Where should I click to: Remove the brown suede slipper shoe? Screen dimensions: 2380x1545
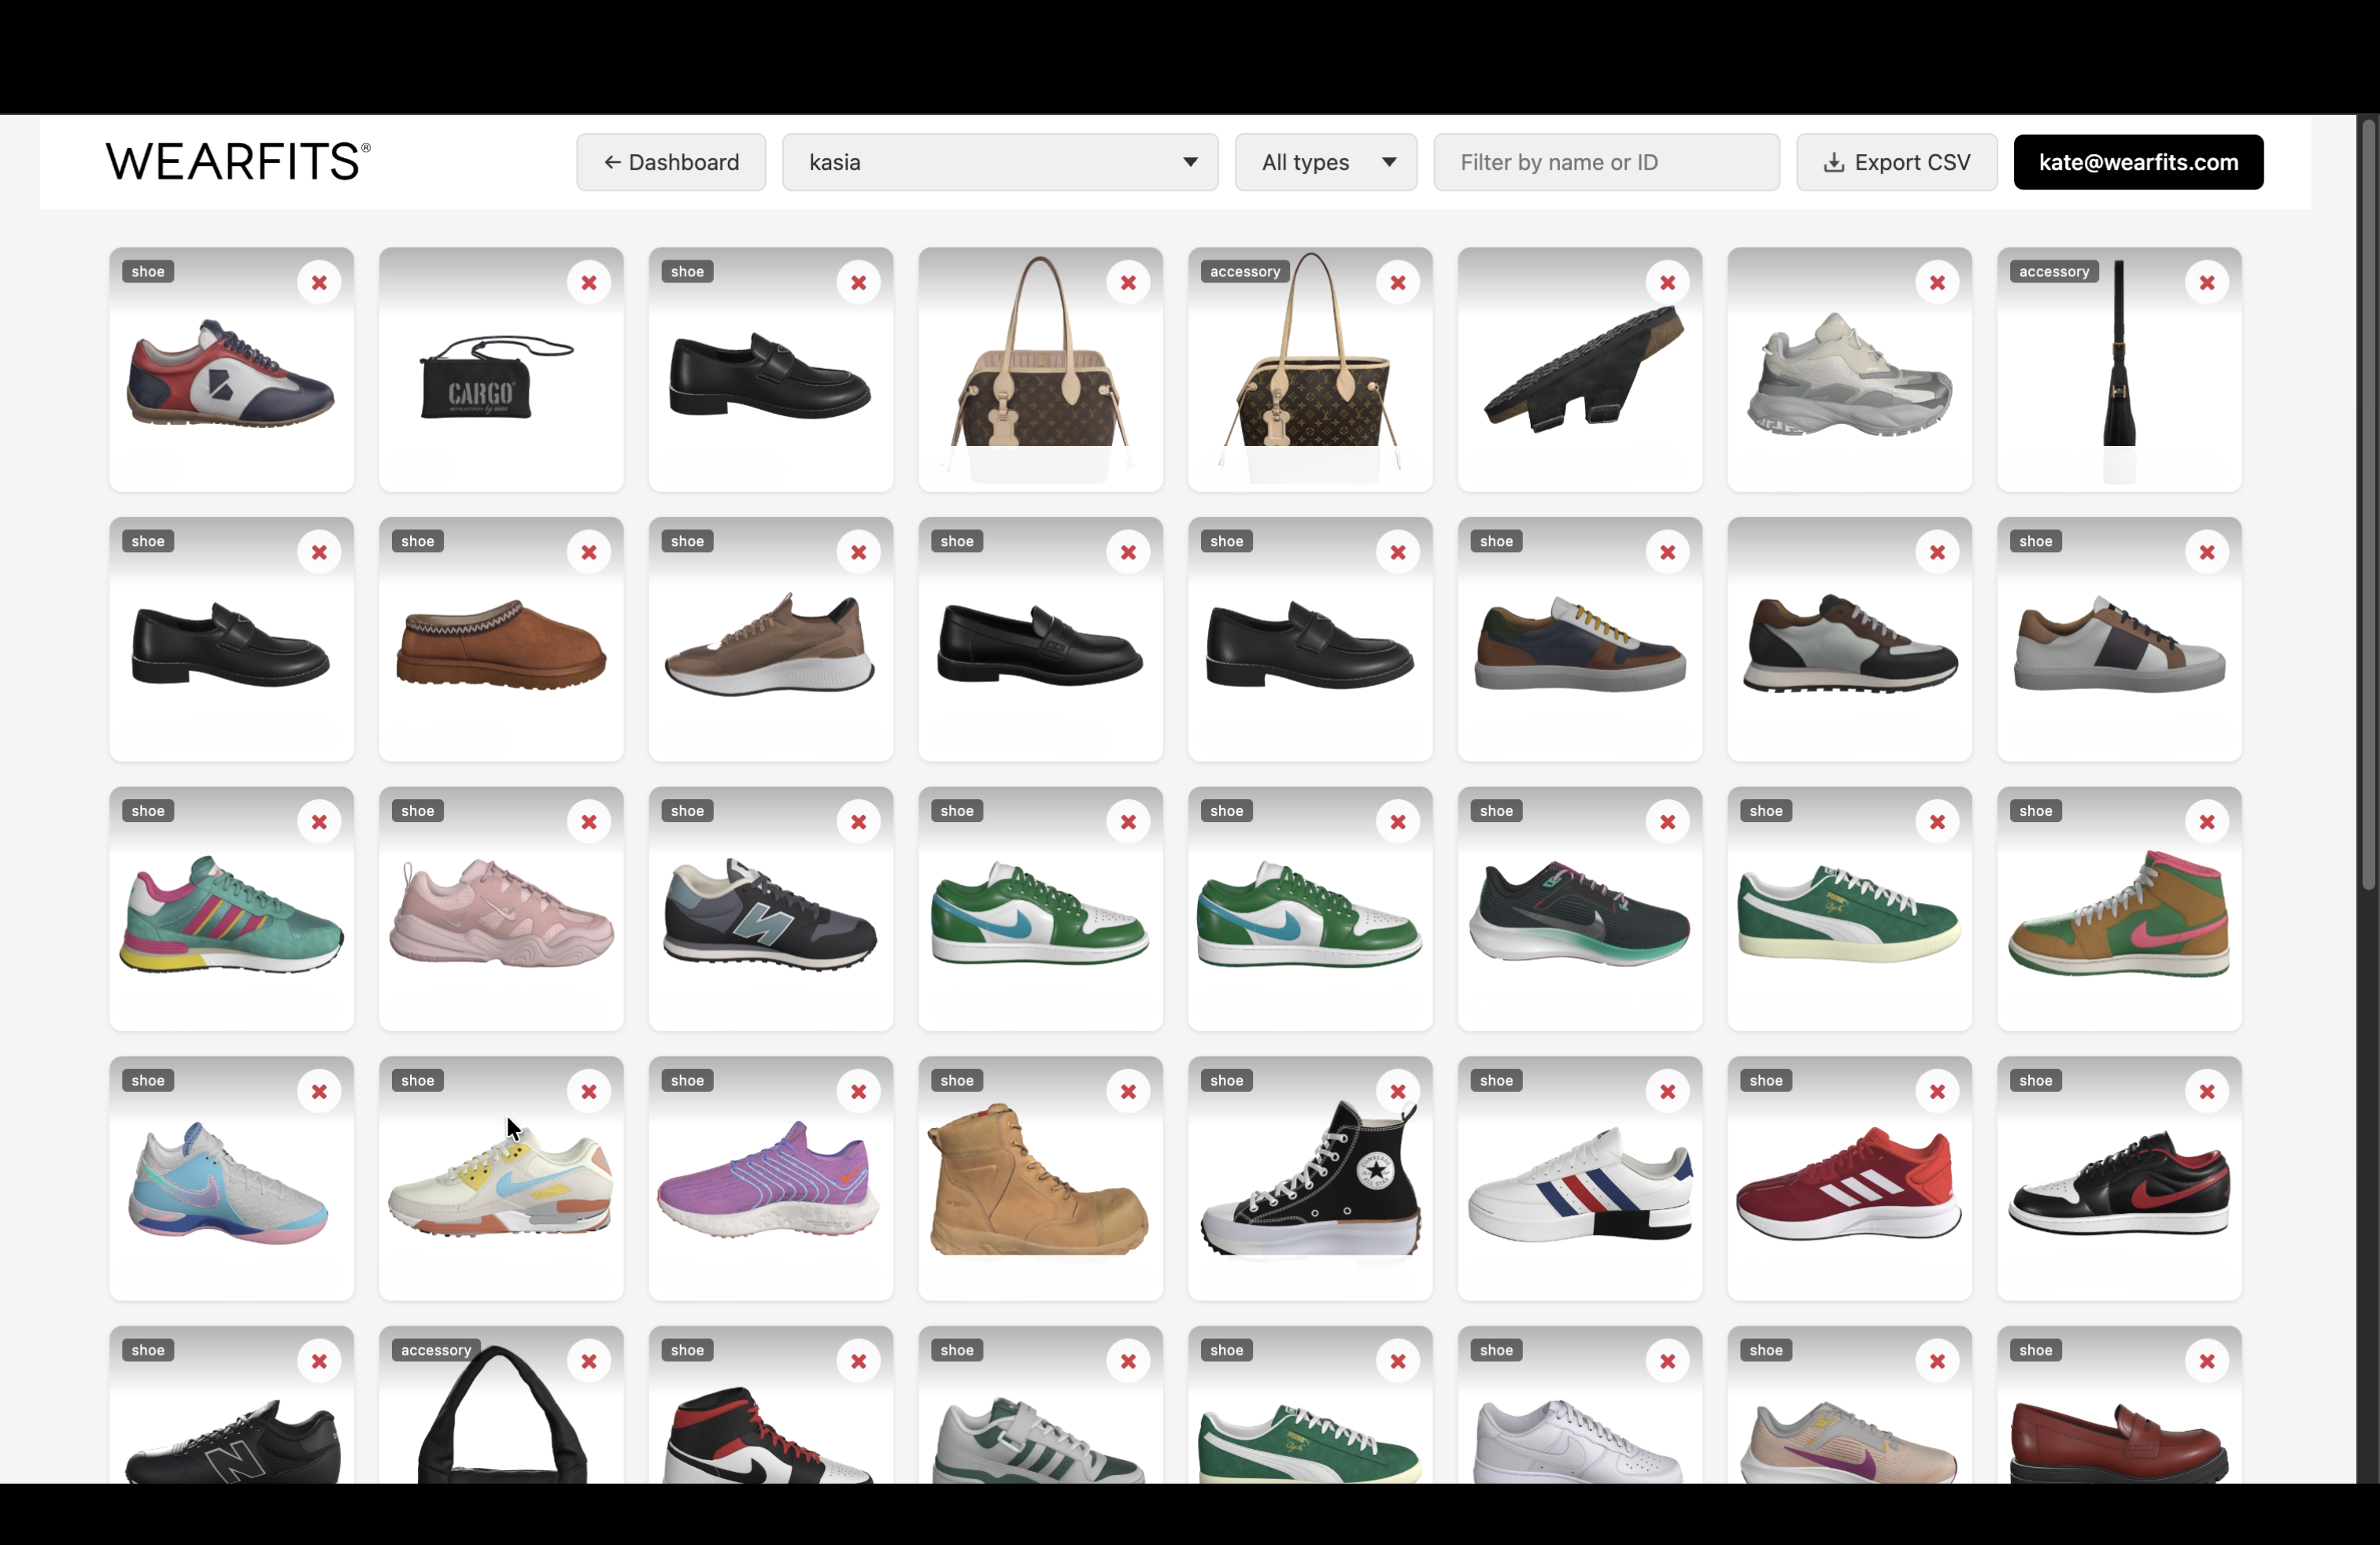pos(589,553)
